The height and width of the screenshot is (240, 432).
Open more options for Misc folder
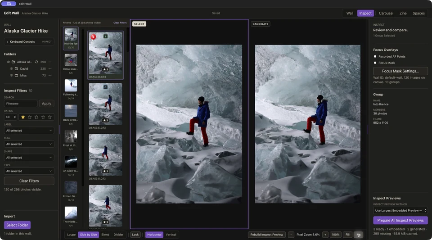click(x=50, y=76)
